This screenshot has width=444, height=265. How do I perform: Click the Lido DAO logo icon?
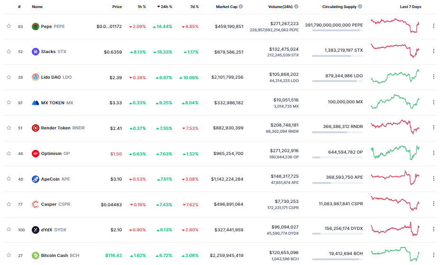[36, 77]
